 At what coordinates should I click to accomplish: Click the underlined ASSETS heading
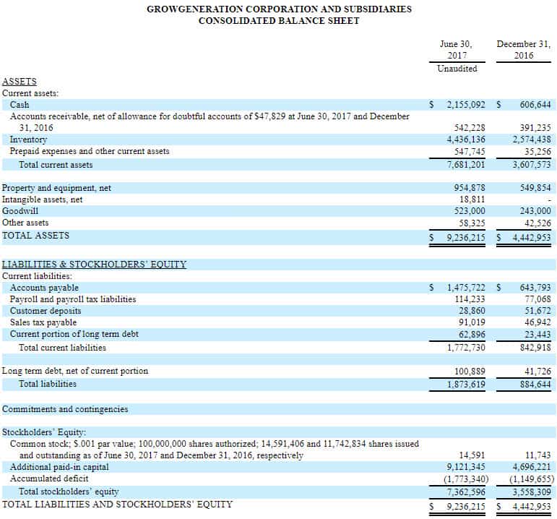point(20,82)
